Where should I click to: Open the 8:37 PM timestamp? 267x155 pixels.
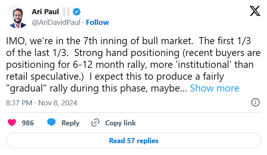click(19, 103)
